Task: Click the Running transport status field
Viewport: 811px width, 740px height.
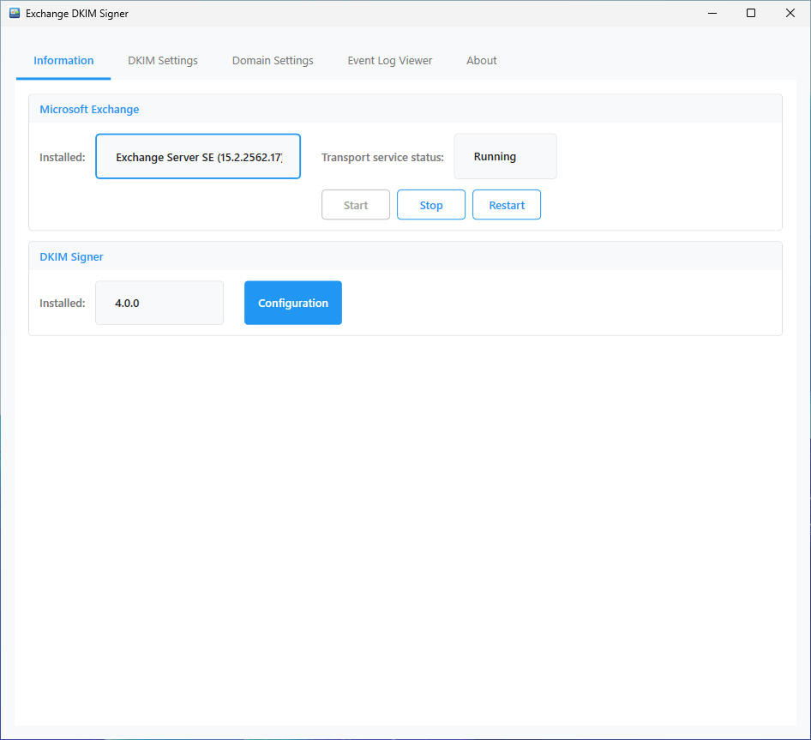Action: [x=505, y=157]
